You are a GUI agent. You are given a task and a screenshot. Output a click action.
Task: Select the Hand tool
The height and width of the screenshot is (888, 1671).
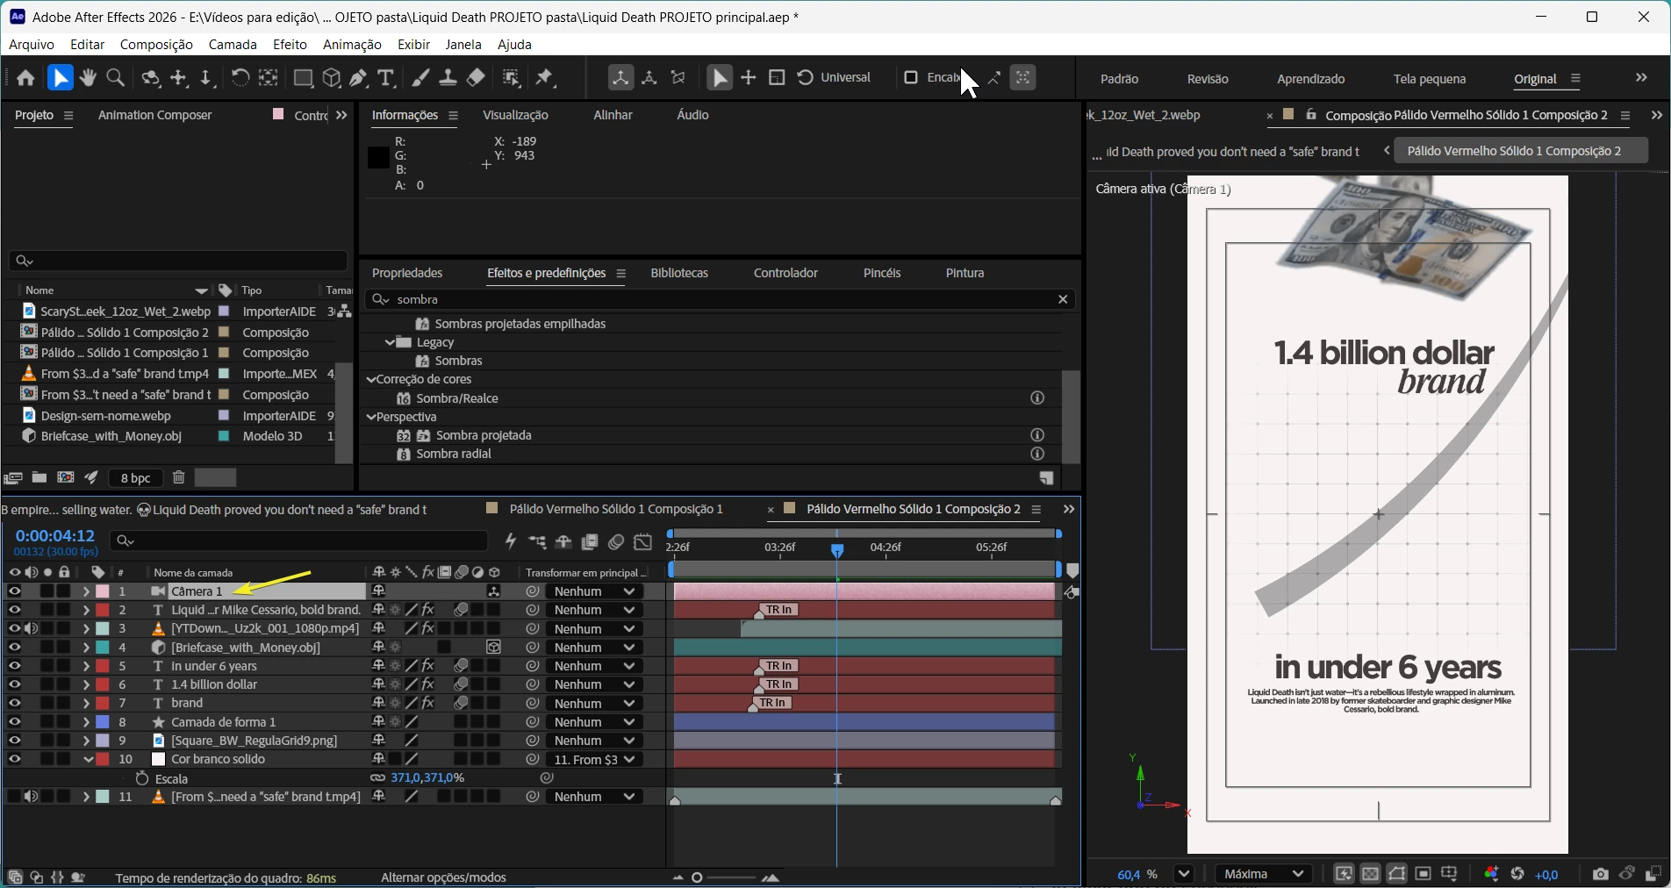point(88,78)
